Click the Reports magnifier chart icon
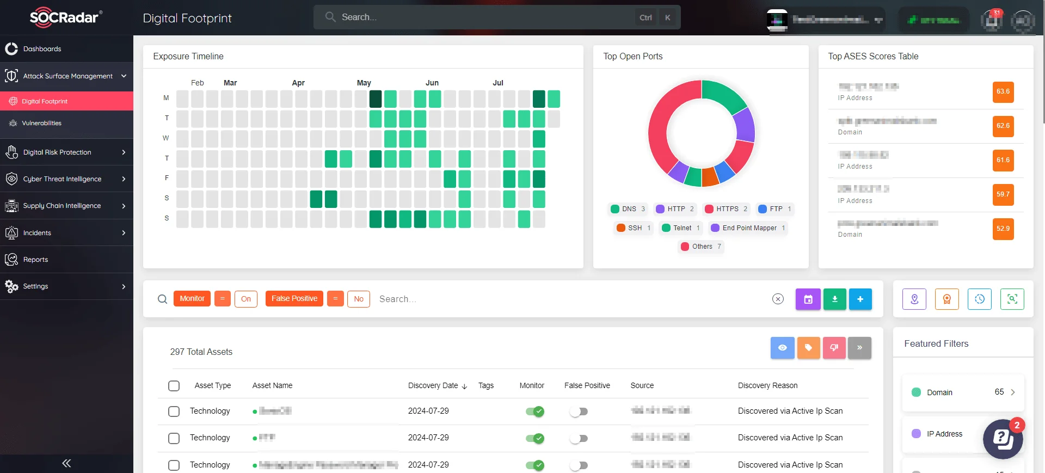 pyautogui.click(x=11, y=260)
